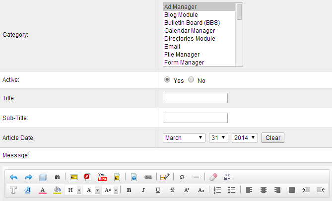Image resolution: width=332 pixels, height=201 pixels.
Task: Toggle bold formatting
Action: [129, 190]
